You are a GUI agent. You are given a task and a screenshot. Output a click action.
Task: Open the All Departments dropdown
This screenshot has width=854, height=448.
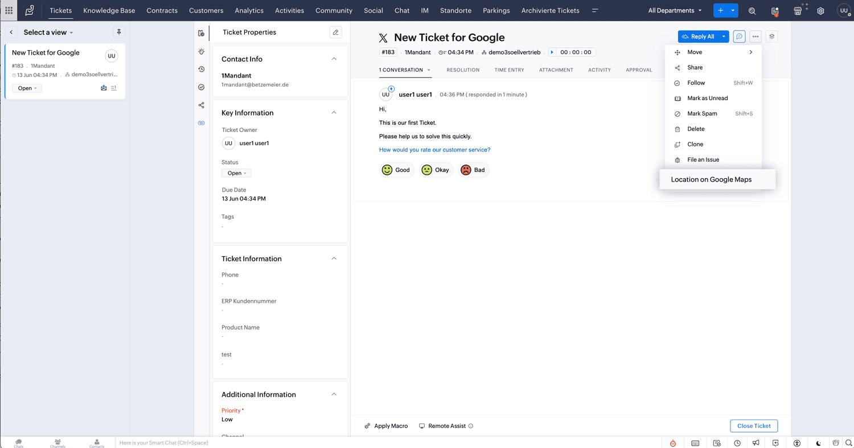675,10
